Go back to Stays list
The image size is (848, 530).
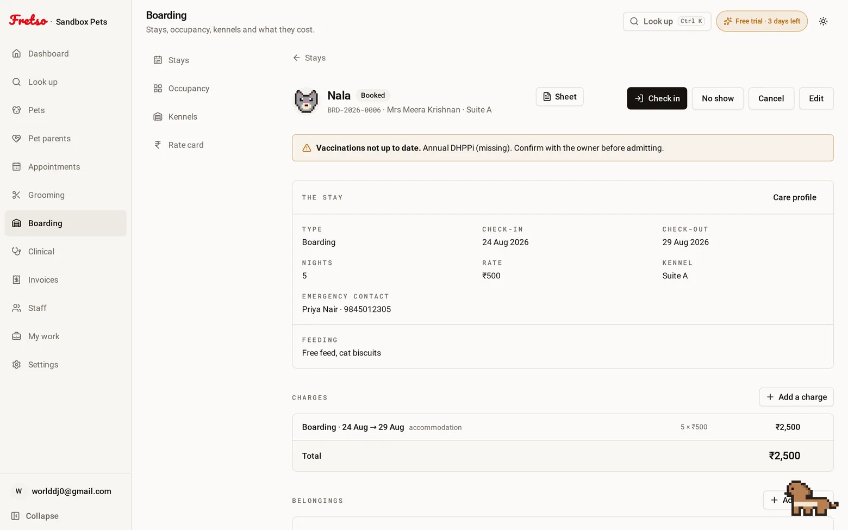pos(309,58)
